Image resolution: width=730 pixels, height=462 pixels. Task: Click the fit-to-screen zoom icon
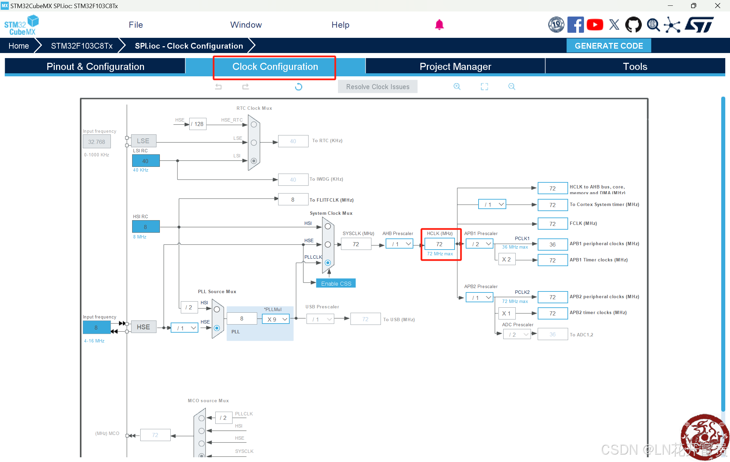(x=484, y=87)
